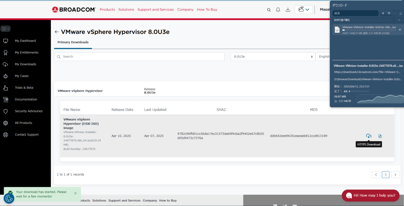Screen dimensions: 404x206
Task: Click the My Entitlements ribbon icon
Action: click(5, 53)
